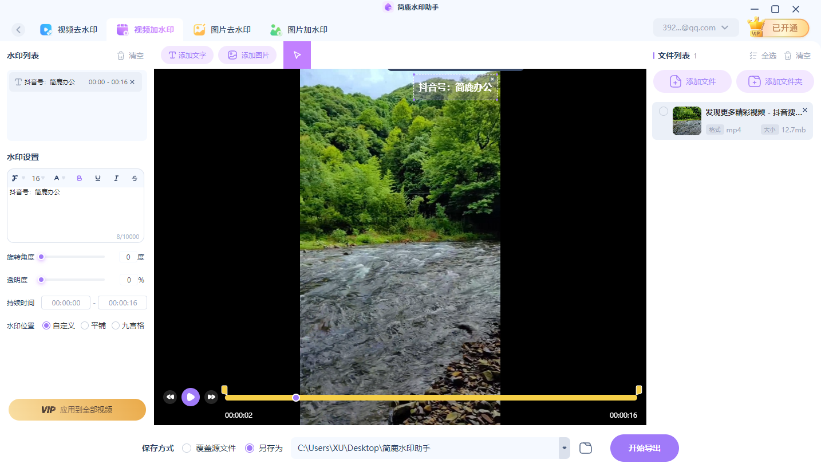Click the 添加文字 button
The width and height of the screenshot is (821, 471).
(187, 55)
